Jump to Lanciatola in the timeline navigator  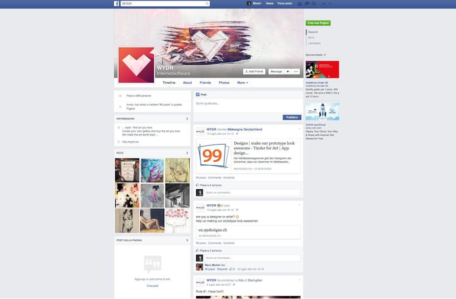[x=314, y=43]
